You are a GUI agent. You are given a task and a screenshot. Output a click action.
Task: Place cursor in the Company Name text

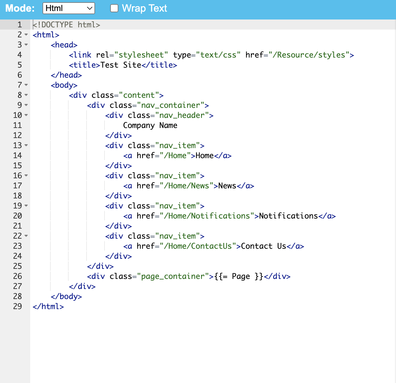150,125
